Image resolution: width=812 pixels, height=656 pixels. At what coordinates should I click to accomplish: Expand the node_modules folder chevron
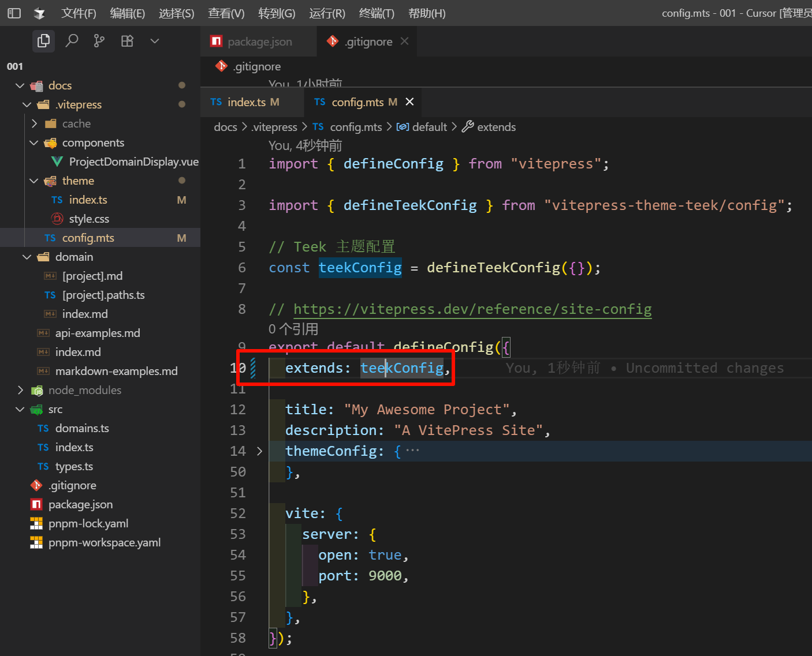20,390
